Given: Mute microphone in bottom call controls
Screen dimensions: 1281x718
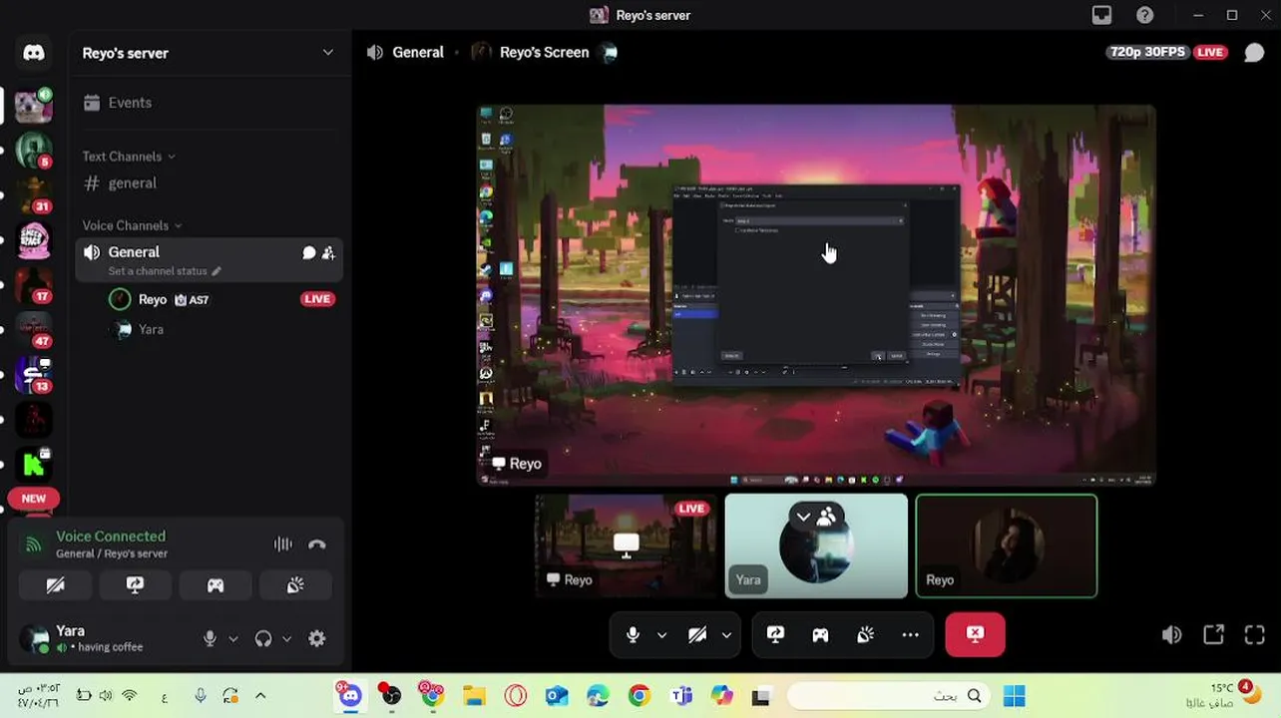Looking at the screenshot, I should pyautogui.click(x=633, y=635).
